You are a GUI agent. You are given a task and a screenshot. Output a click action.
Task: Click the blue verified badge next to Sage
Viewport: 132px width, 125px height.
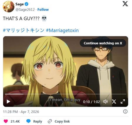point(26,4)
